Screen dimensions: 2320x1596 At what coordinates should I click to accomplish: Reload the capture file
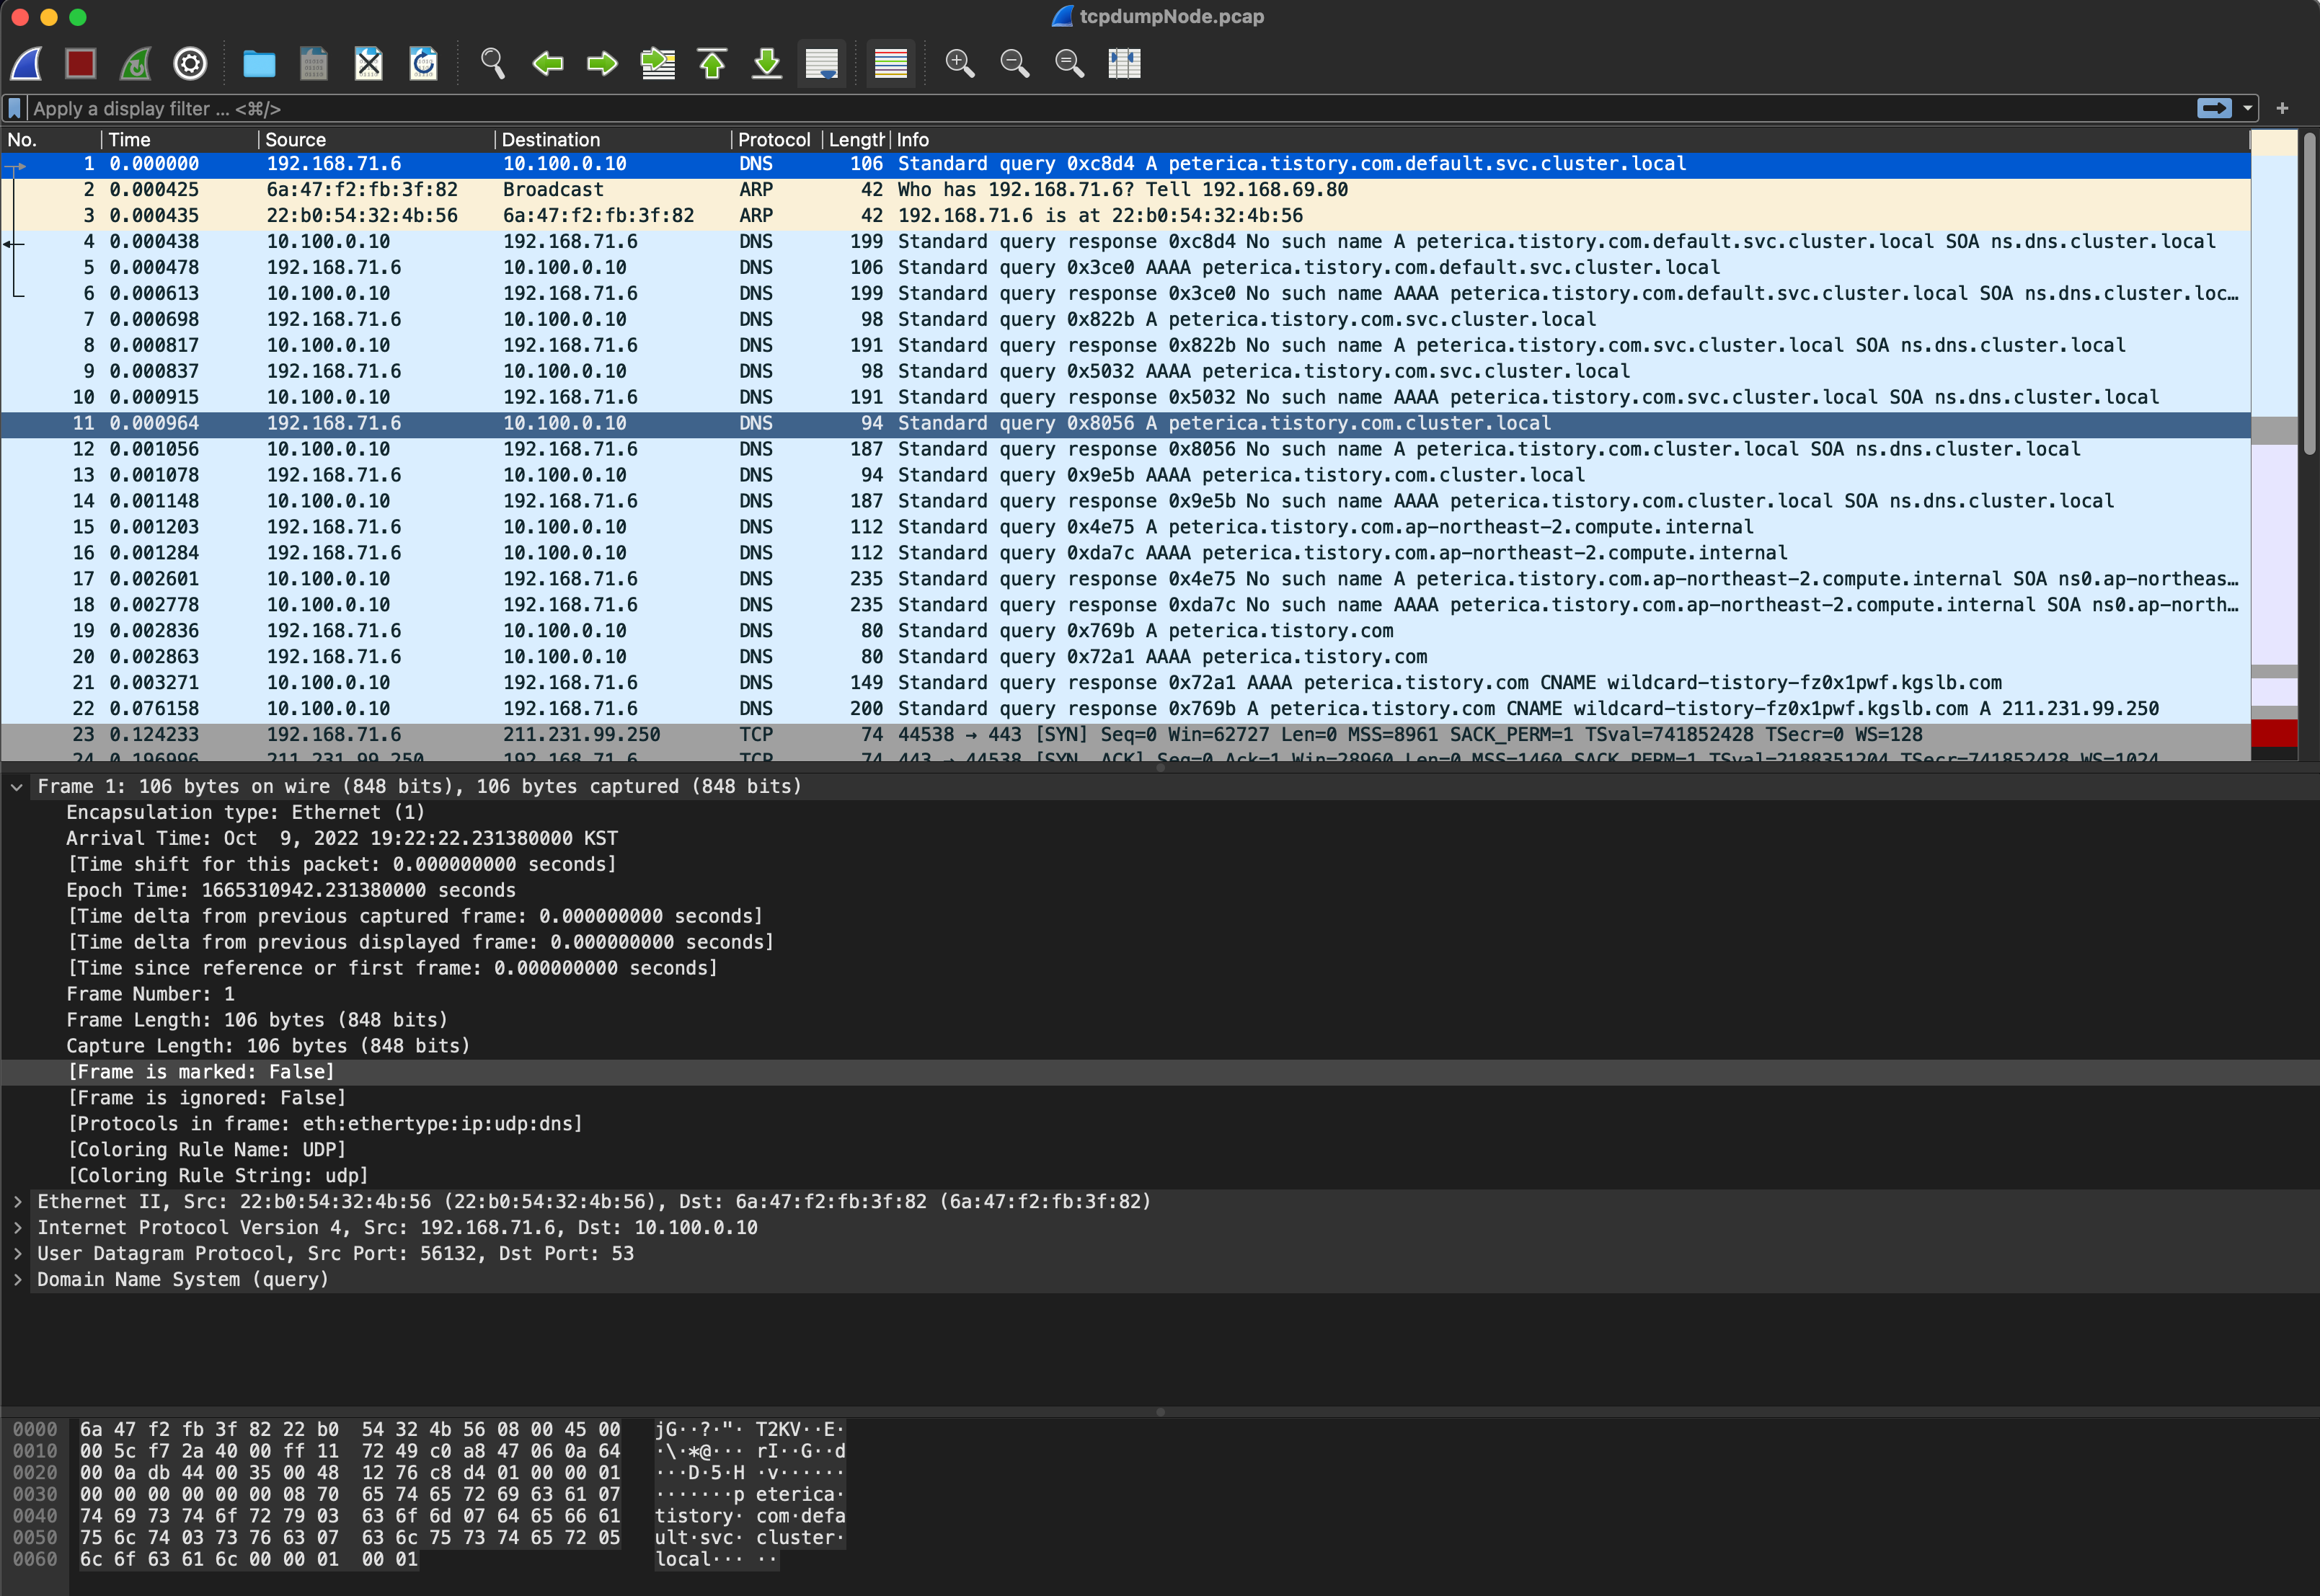(x=424, y=64)
